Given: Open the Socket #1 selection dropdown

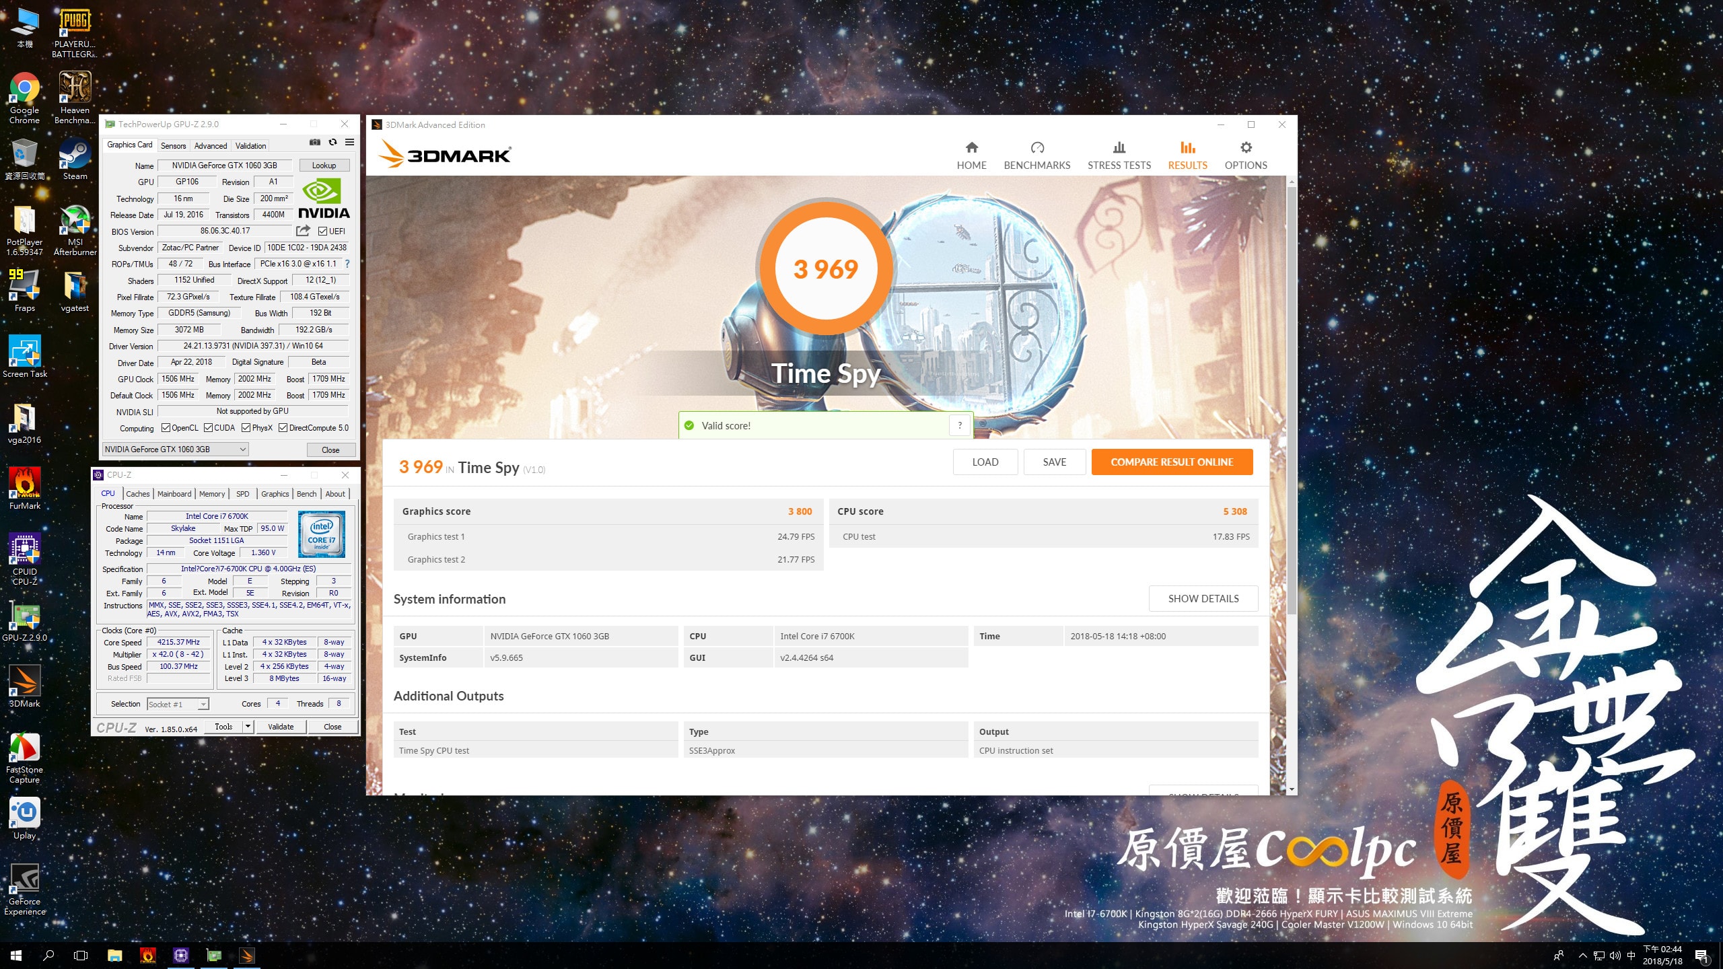Looking at the screenshot, I should [x=178, y=704].
